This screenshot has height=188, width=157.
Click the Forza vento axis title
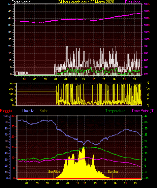[x=22, y=2]
